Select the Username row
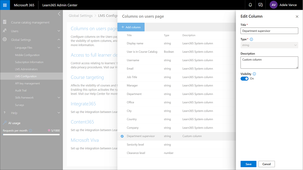Image resolution: width=303 pixels, height=170 pixels. click(x=176, y=60)
